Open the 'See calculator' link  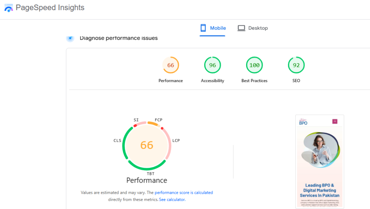point(172,200)
